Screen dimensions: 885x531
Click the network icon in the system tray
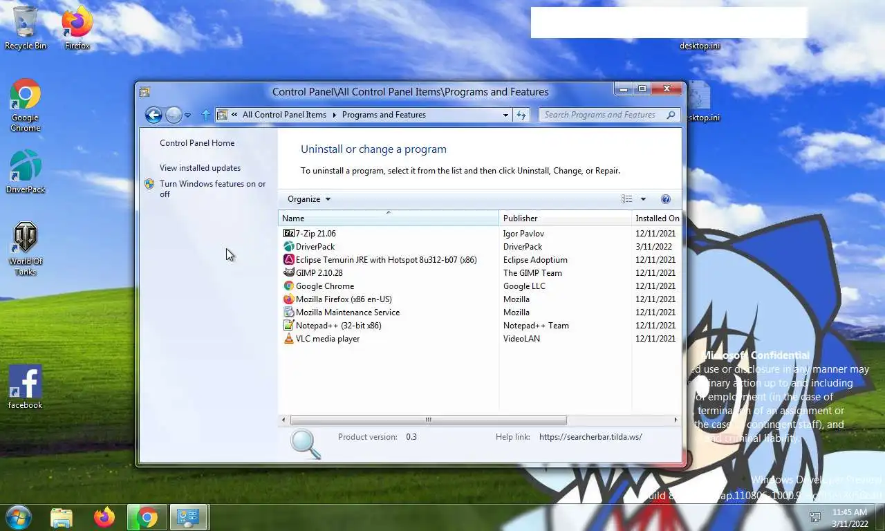[815, 517]
